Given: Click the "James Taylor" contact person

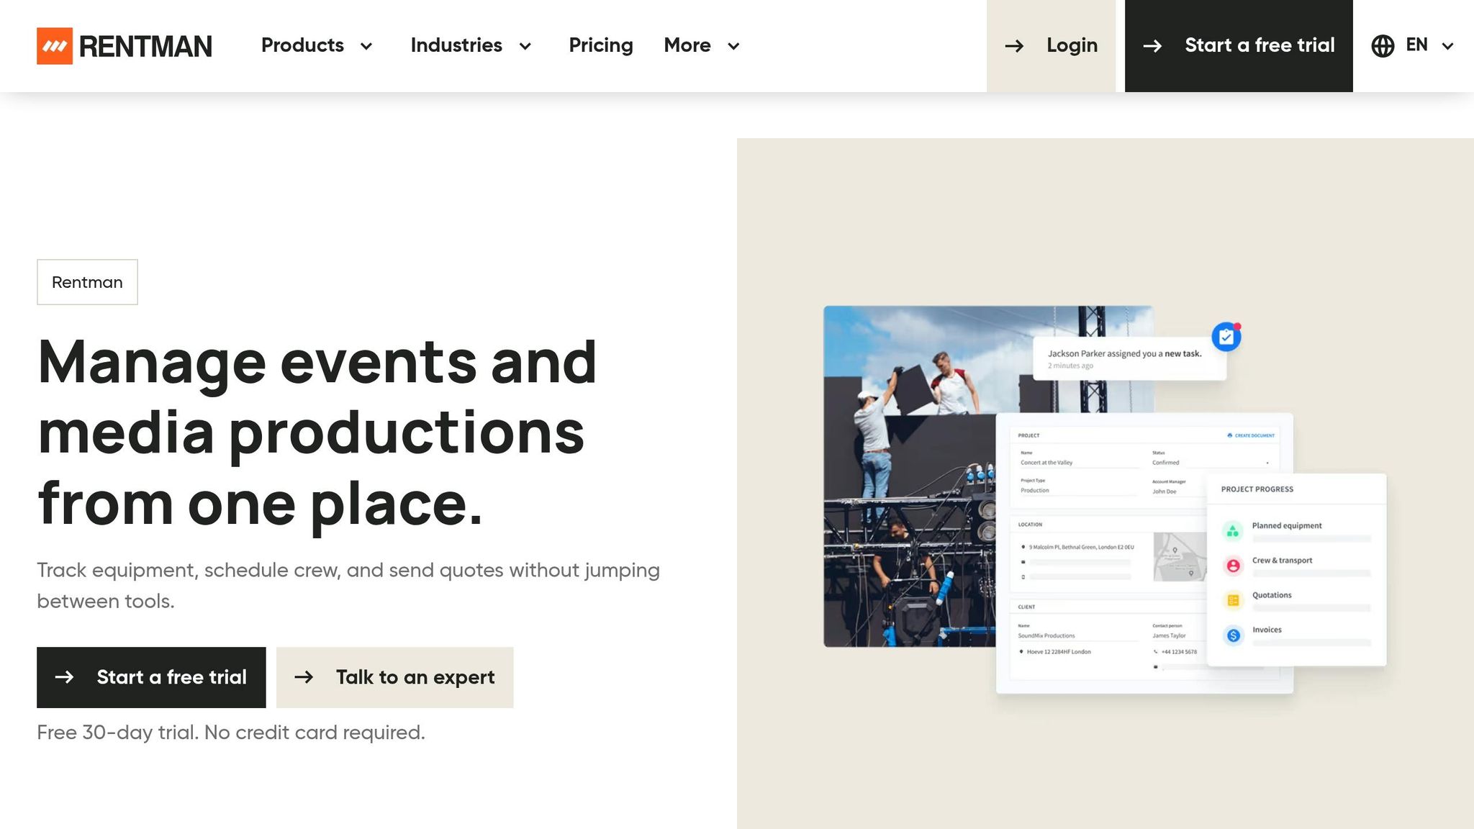Looking at the screenshot, I should [x=1169, y=636].
